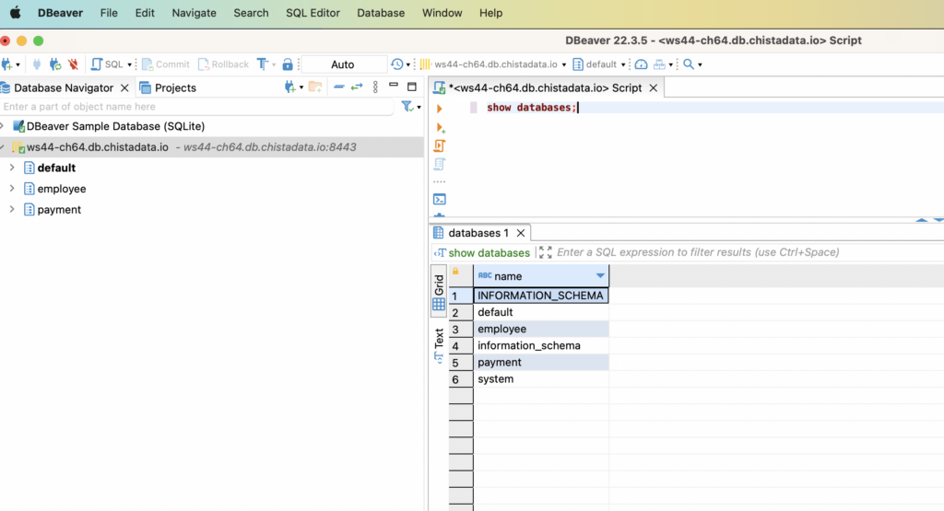Screen dimensions: 944x511
Task: Execute SQL statement with orange arrow icon
Action: (440, 109)
